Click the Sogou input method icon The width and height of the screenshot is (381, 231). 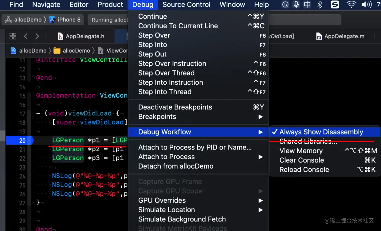coord(335,5)
